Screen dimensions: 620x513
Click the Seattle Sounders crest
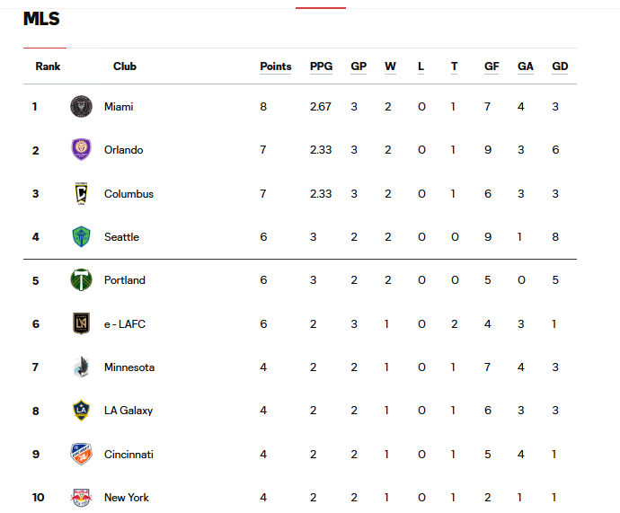point(81,237)
